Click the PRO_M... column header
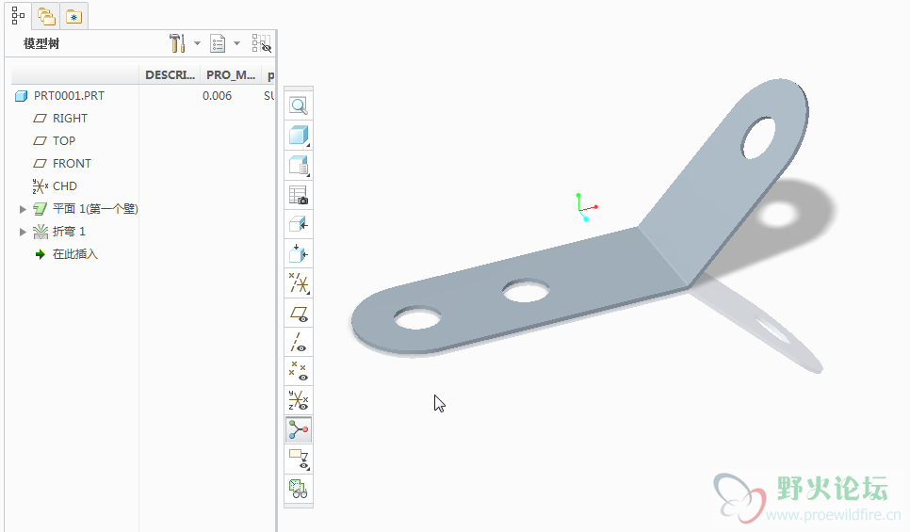This screenshot has height=532, width=910. point(231,74)
